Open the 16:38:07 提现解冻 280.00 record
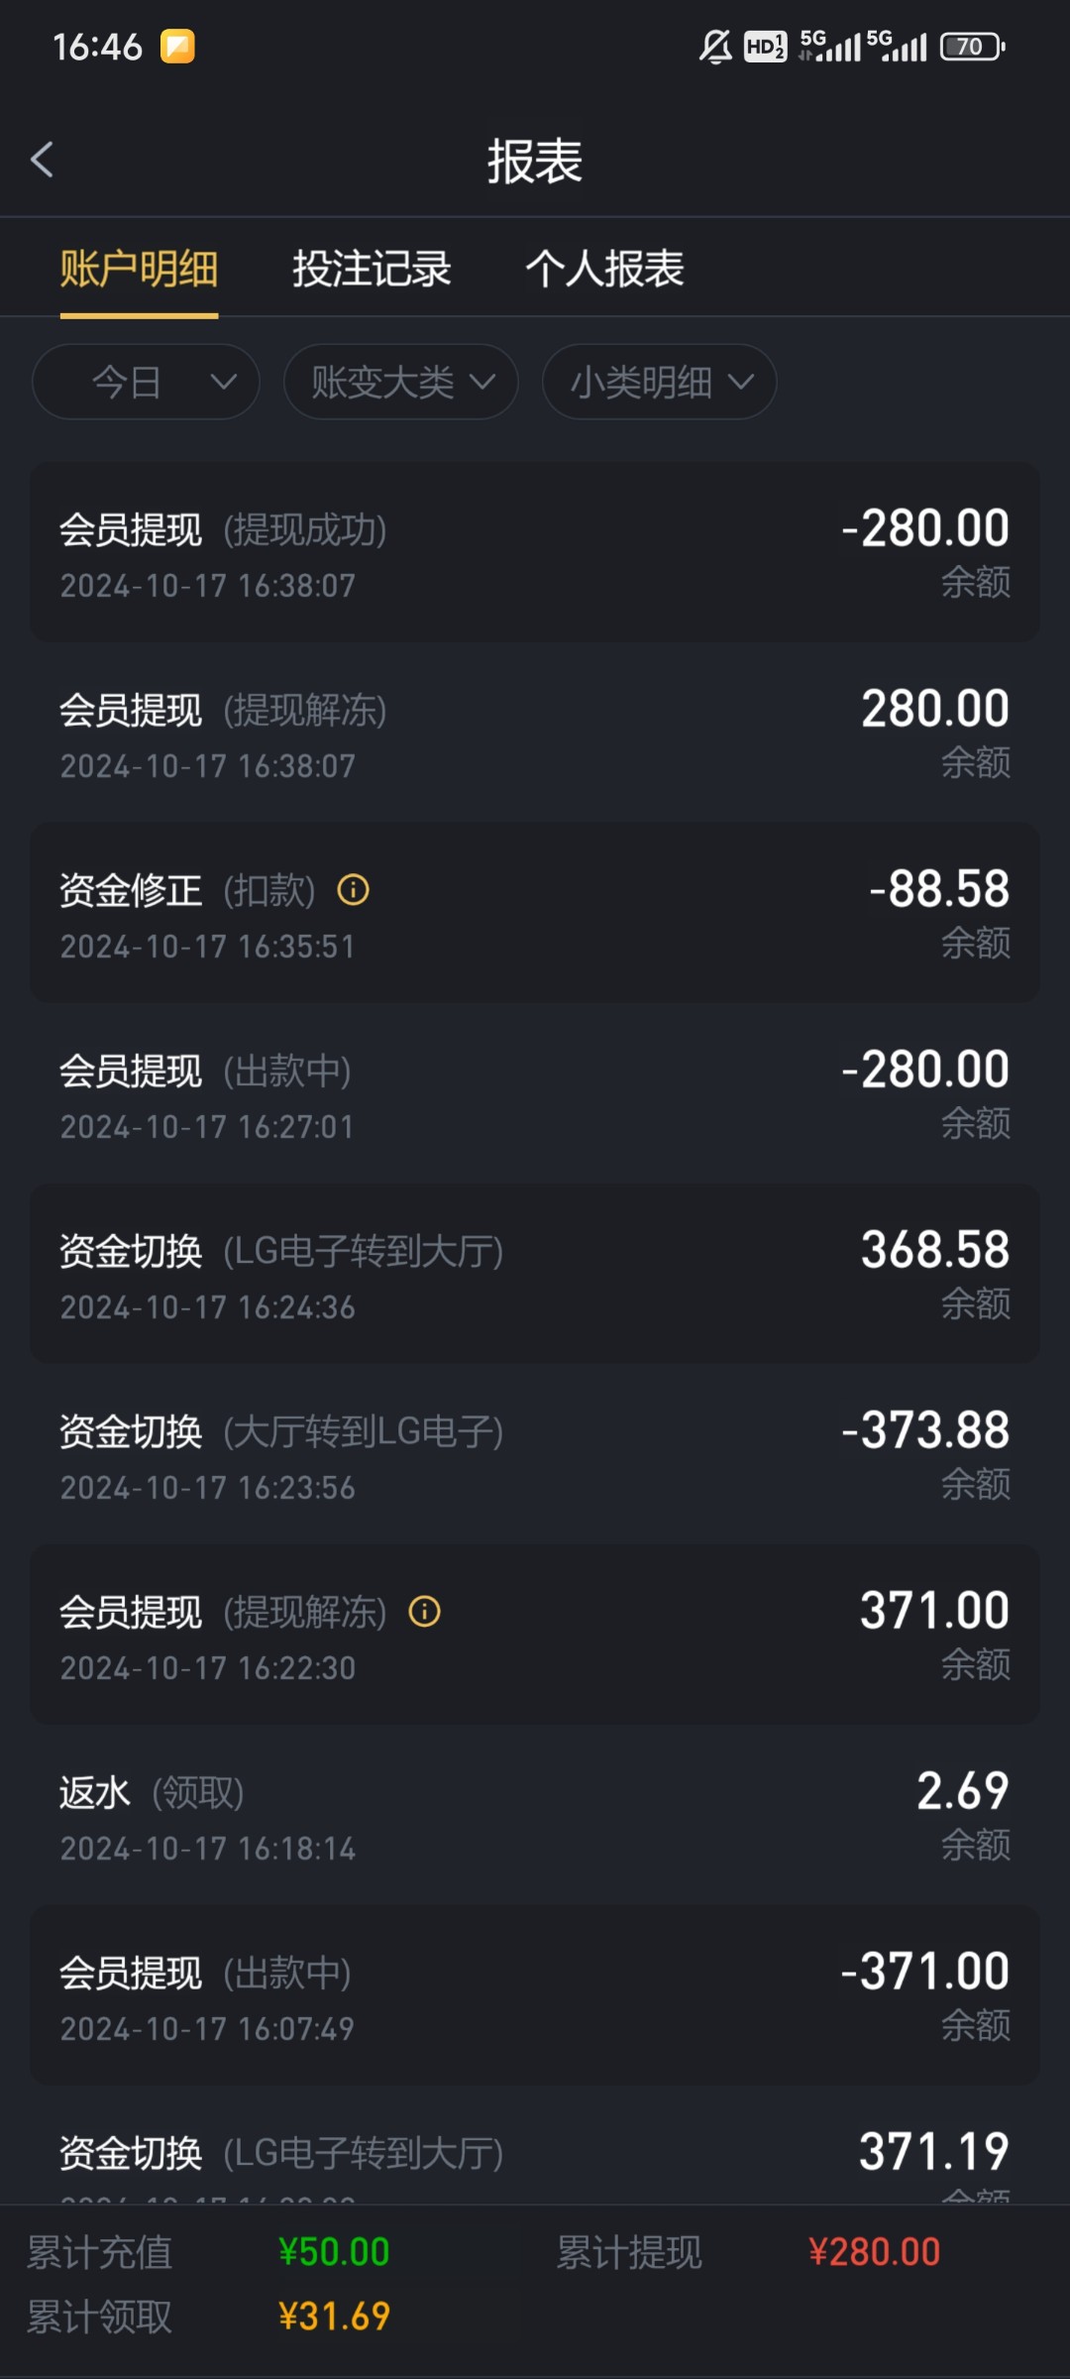This screenshot has height=2379, width=1070. click(x=535, y=734)
